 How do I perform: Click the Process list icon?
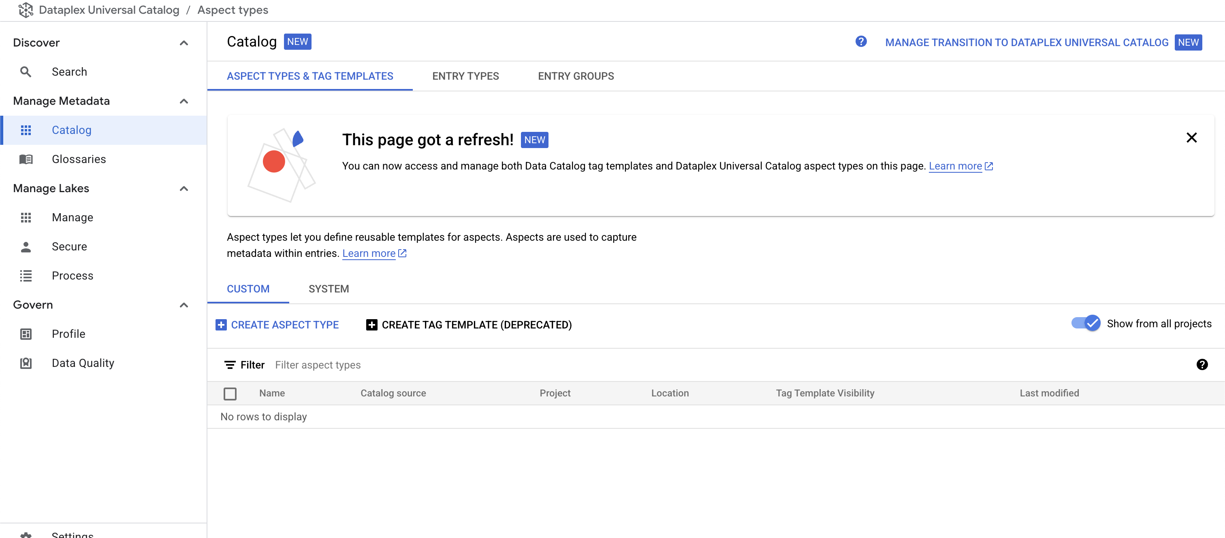pos(26,276)
